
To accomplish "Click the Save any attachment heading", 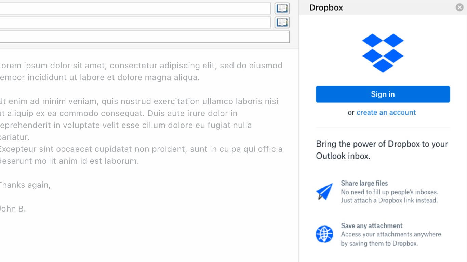I will [x=372, y=226].
